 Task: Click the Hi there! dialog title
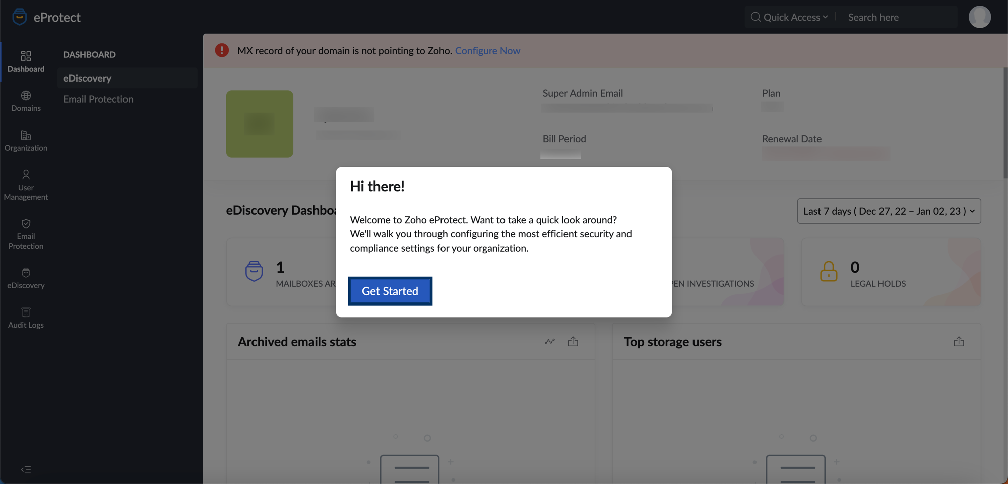pos(377,186)
